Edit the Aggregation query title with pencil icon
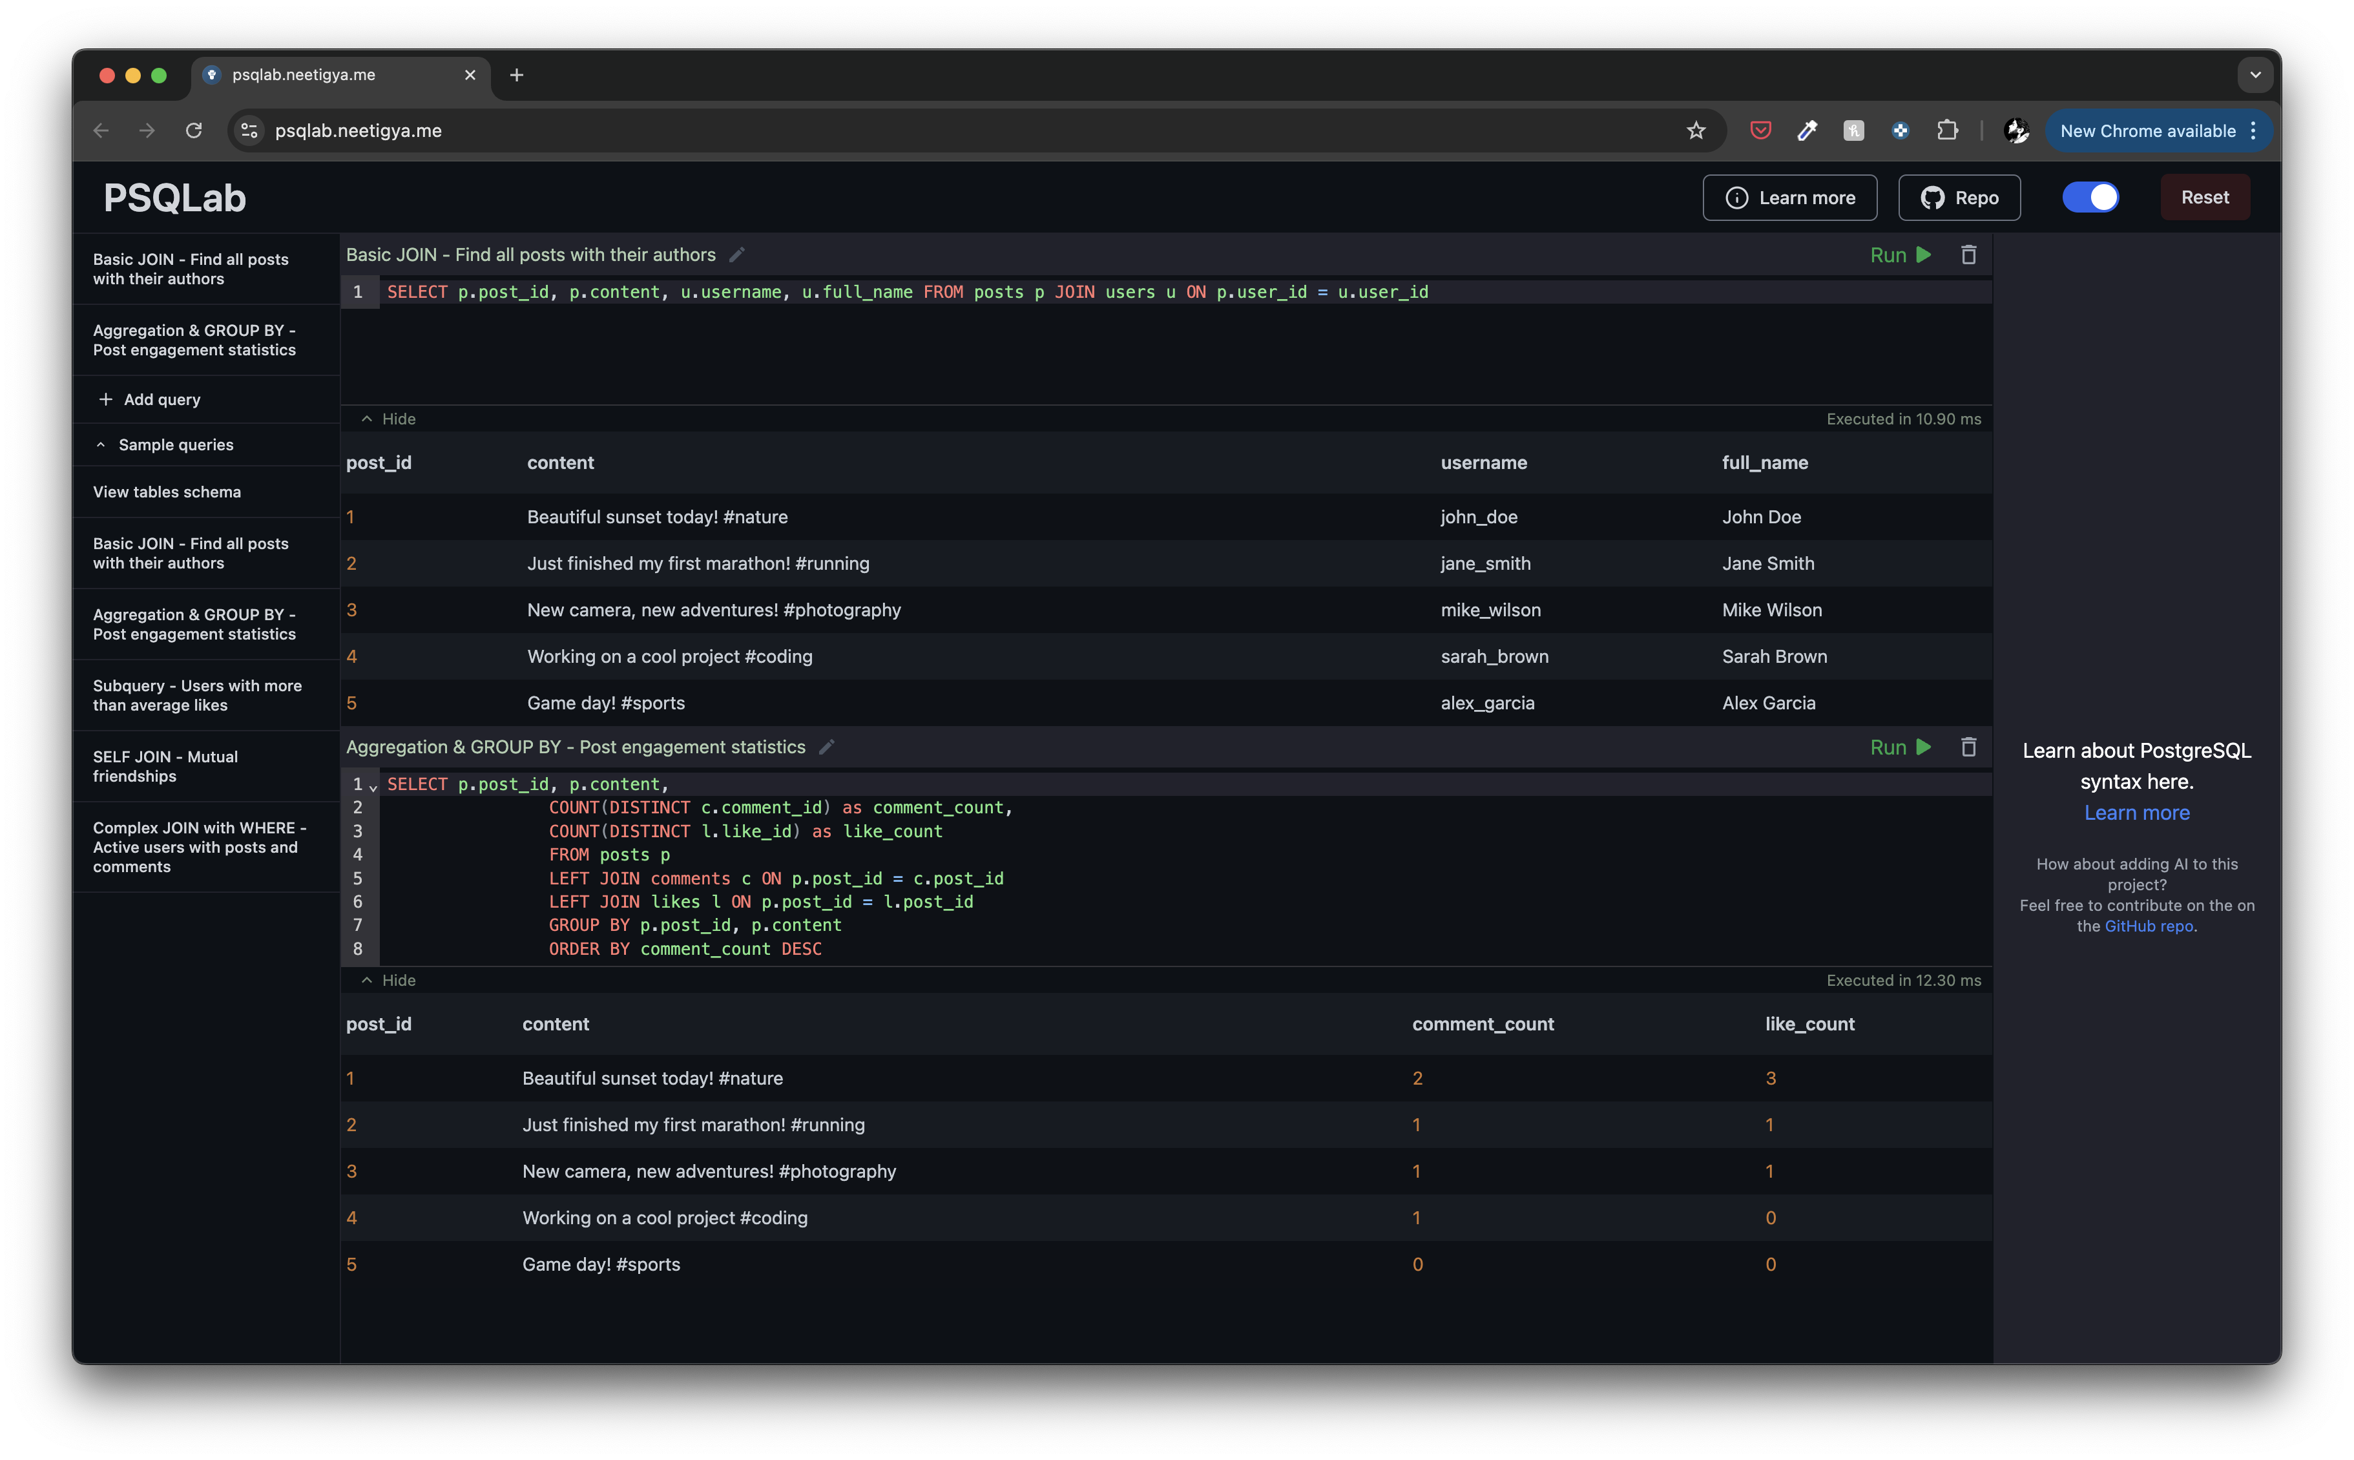This screenshot has height=1460, width=2354. [x=826, y=747]
